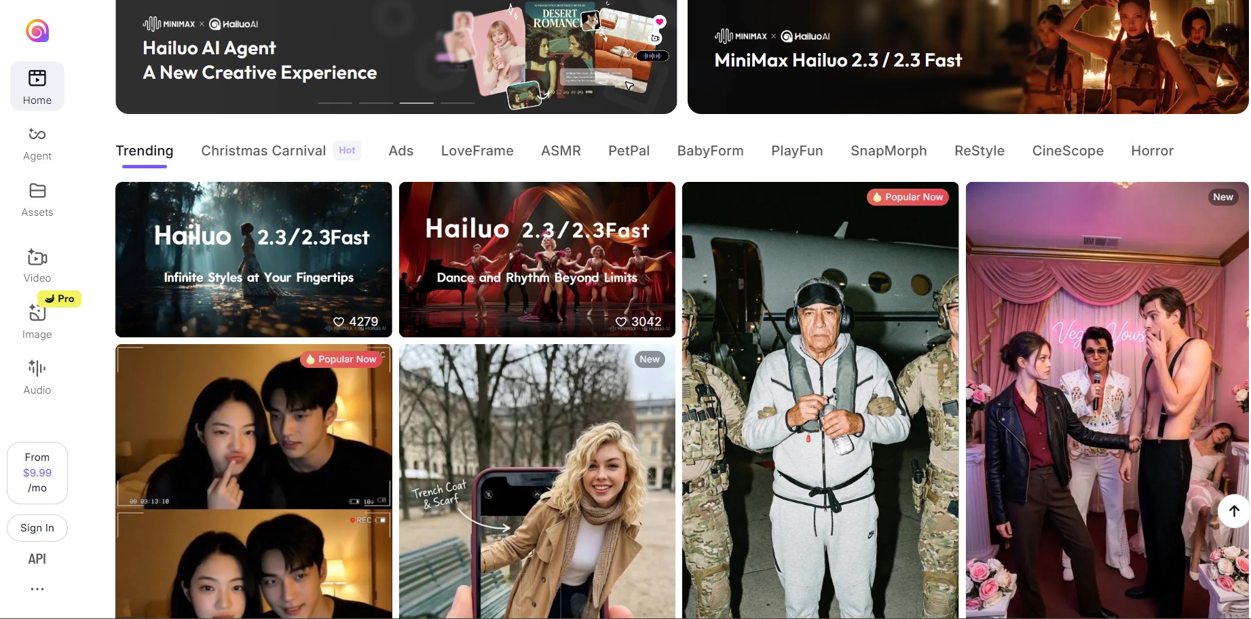This screenshot has height=619, width=1251.
Task: Select the Video creation icon
Action: point(37,258)
